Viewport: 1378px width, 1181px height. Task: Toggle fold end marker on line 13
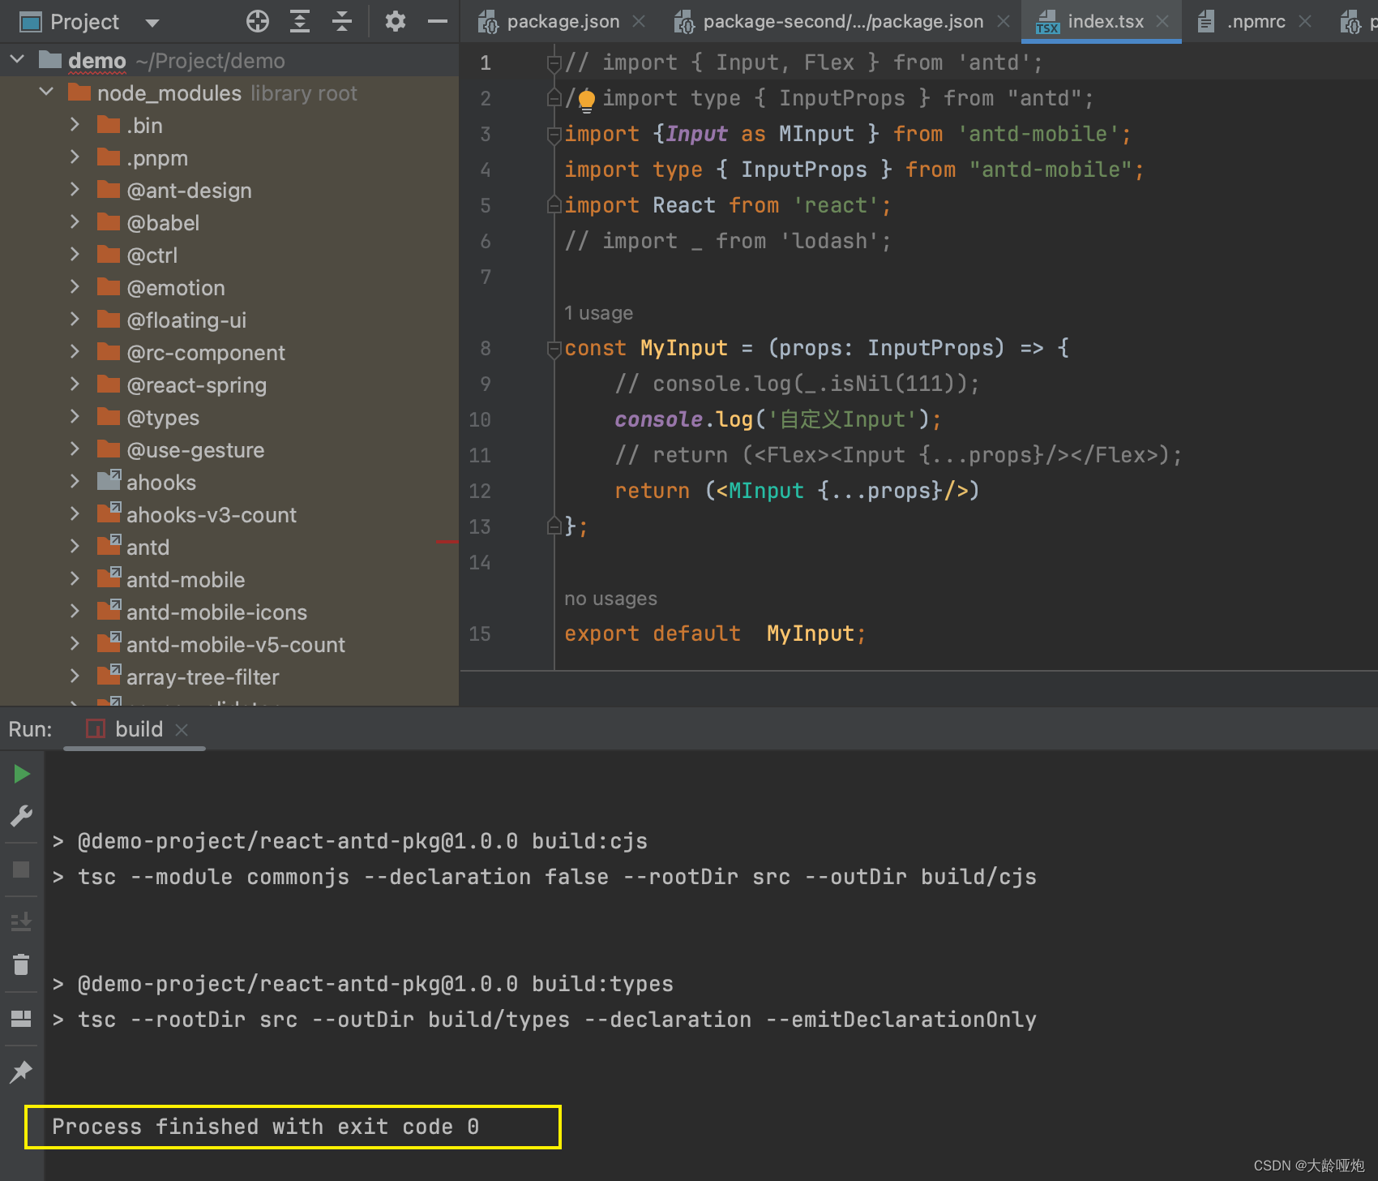point(554,526)
